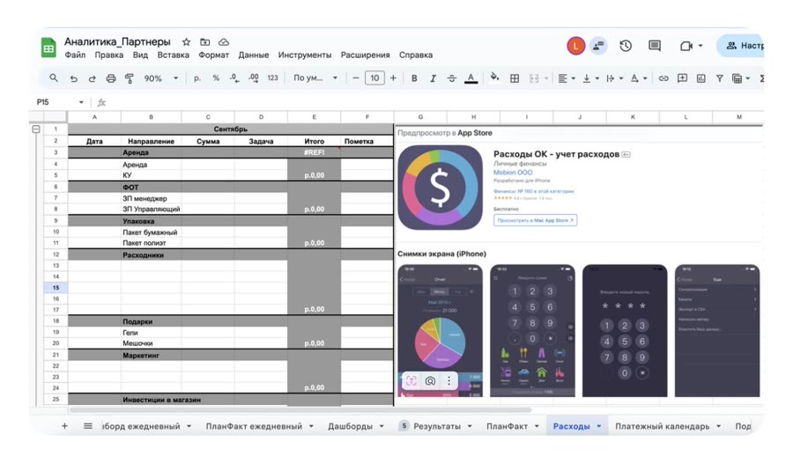Increase font size with plus button
Viewport: 793px width, 471px height.
393,78
